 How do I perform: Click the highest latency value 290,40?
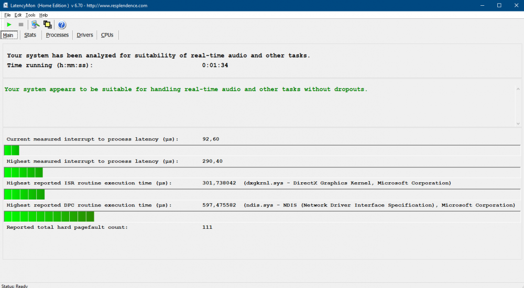213,161
